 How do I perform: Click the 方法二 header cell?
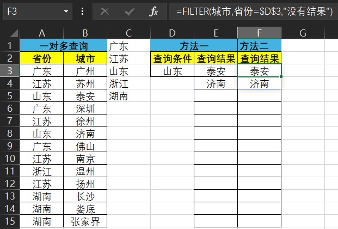pyautogui.click(x=259, y=46)
